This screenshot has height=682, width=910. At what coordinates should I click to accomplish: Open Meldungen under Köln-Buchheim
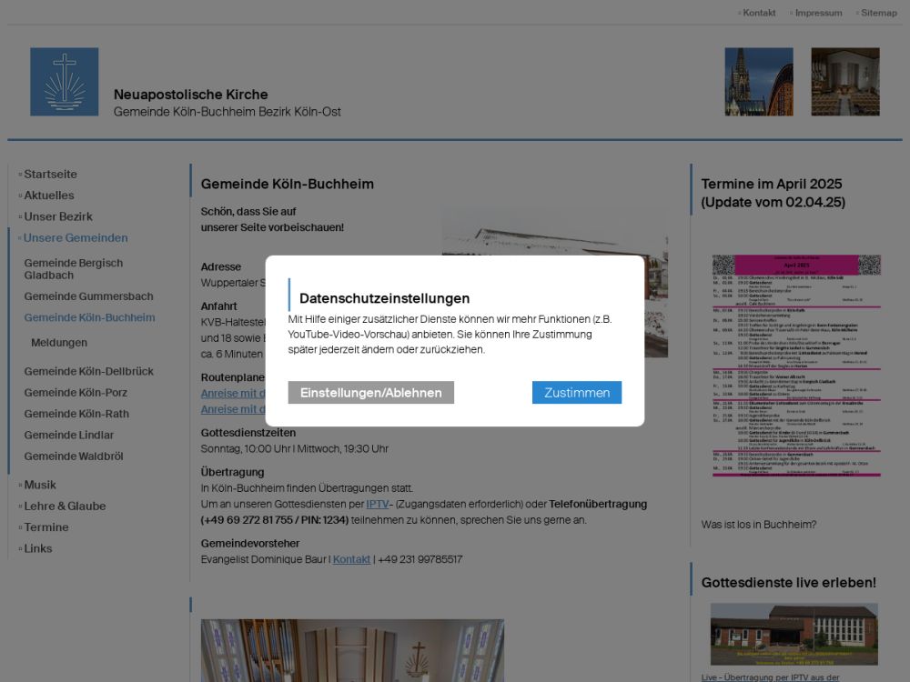[x=59, y=343]
